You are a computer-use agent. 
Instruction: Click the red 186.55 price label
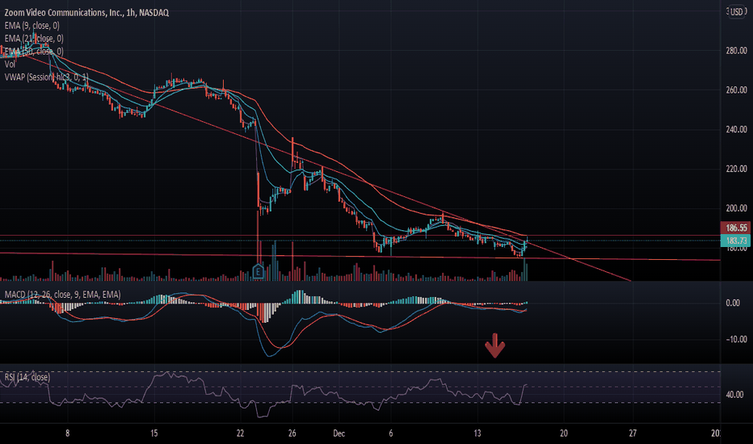coord(735,228)
